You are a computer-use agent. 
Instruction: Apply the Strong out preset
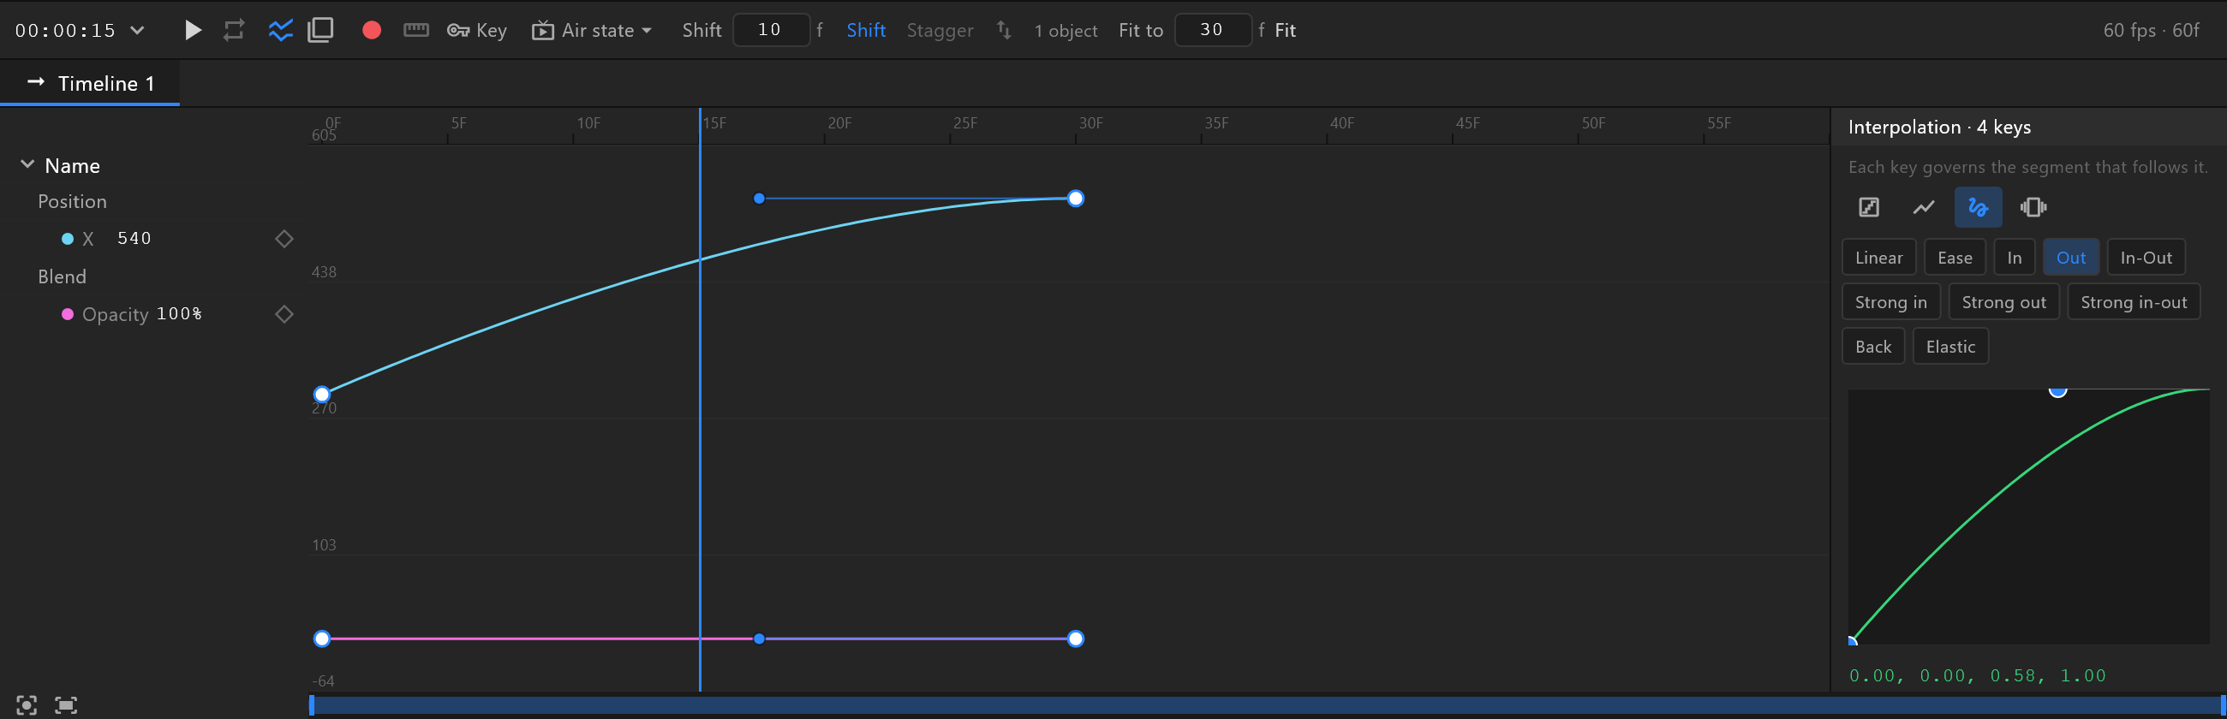(2004, 302)
